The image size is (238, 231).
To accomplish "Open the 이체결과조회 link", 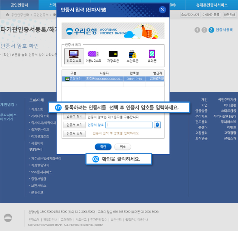I will pyautogui.click(x=40, y=136).
